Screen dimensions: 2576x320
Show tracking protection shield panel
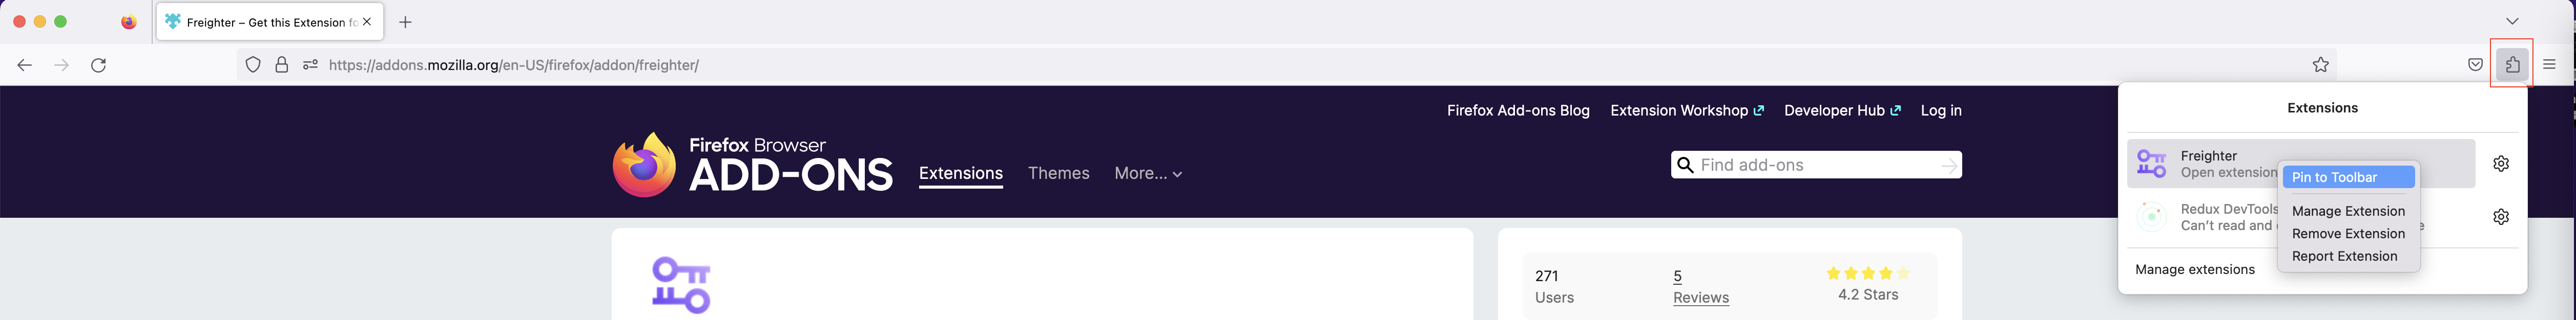tap(253, 65)
